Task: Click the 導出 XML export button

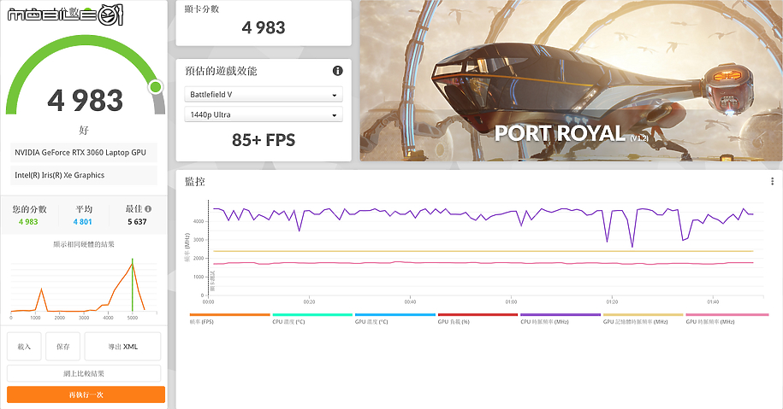Action: (x=123, y=346)
